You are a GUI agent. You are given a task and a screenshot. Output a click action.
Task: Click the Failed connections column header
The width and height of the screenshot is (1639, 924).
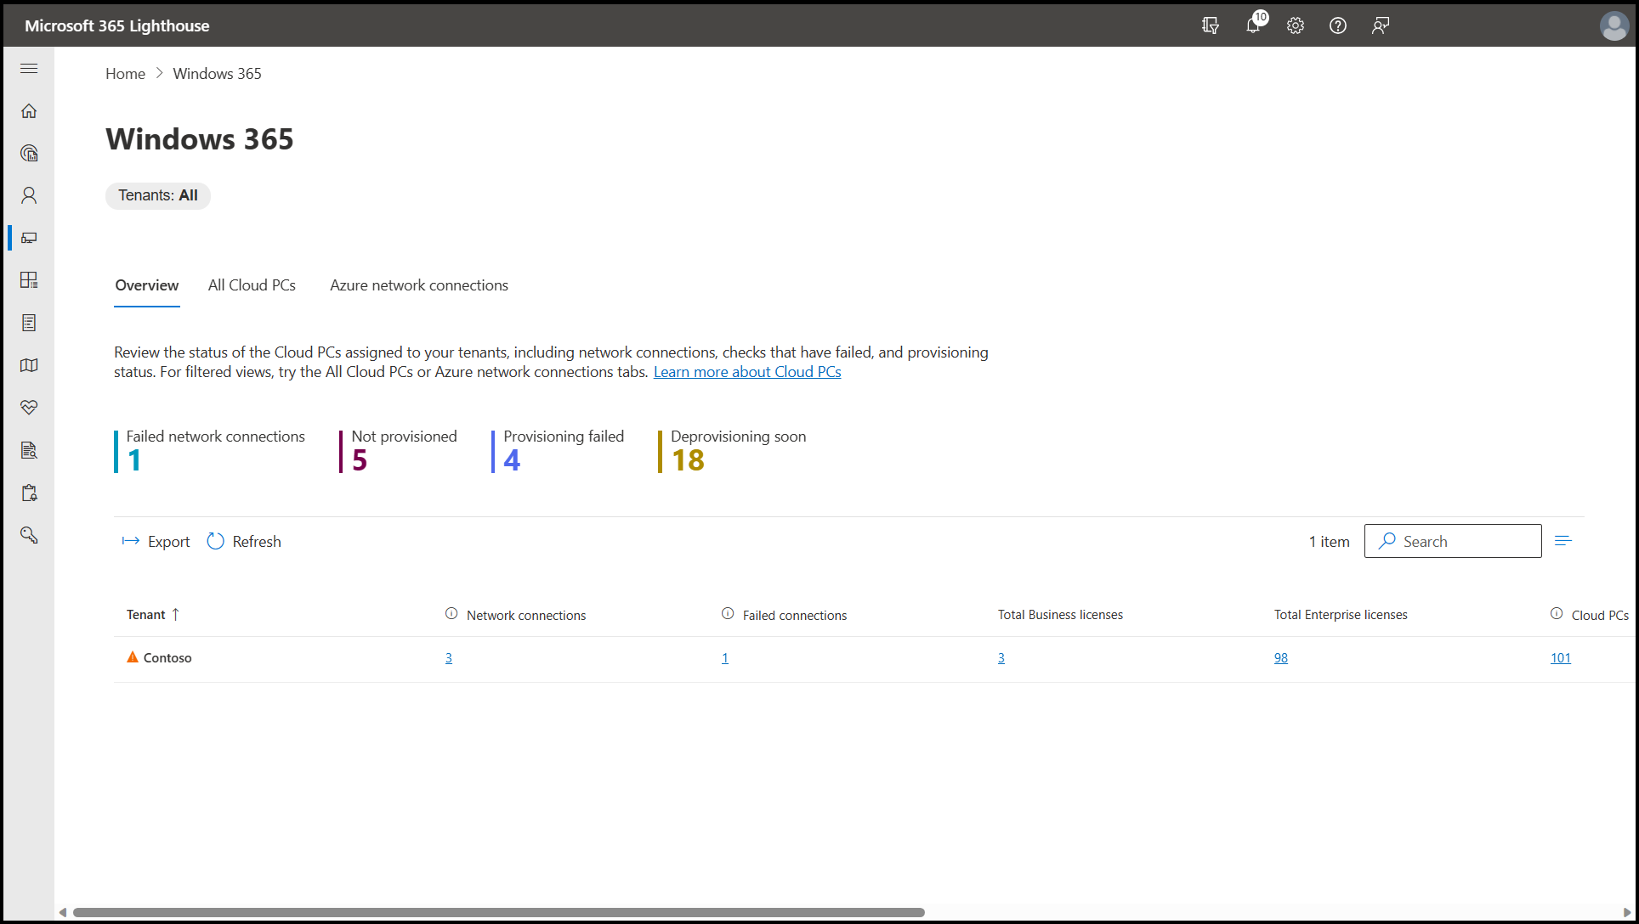pos(795,615)
